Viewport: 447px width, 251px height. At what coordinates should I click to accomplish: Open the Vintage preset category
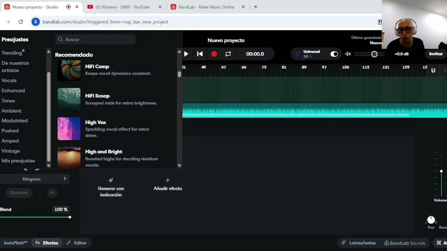pyautogui.click(x=11, y=151)
